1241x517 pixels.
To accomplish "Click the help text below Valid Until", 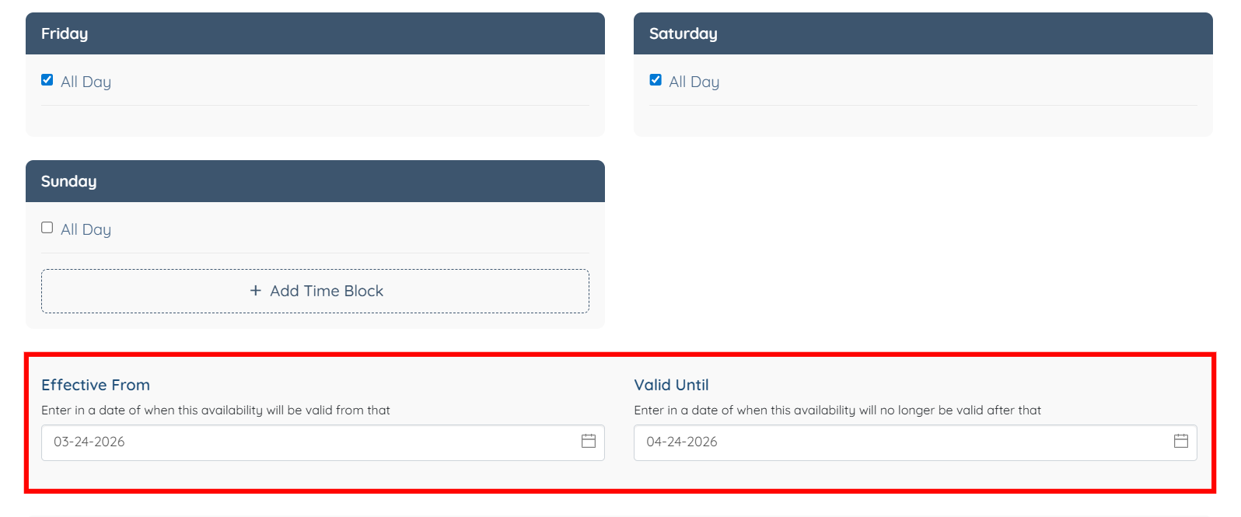I will tap(837, 410).
